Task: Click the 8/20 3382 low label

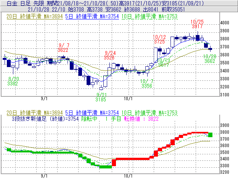Action: pyautogui.click(x=13, y=81)
